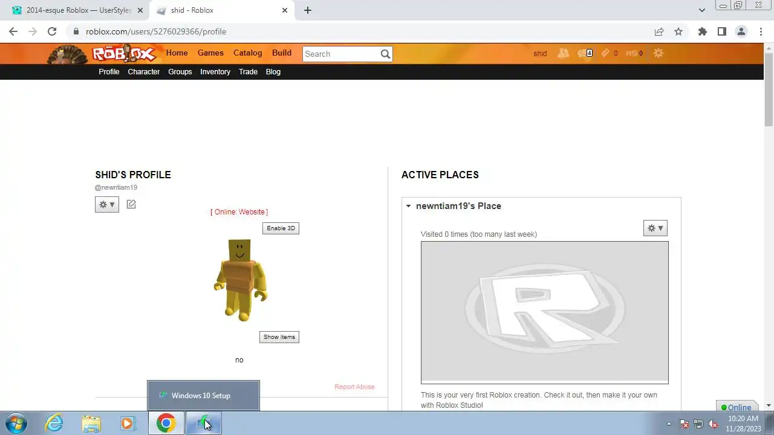Image resolution: width=774 pixels, height=435 pixels.
Task: Open the place settings gear dropdown
Action: pos(655,228)
